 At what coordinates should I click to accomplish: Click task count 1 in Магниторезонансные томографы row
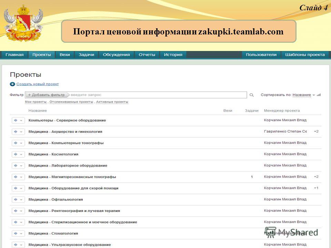252,177
